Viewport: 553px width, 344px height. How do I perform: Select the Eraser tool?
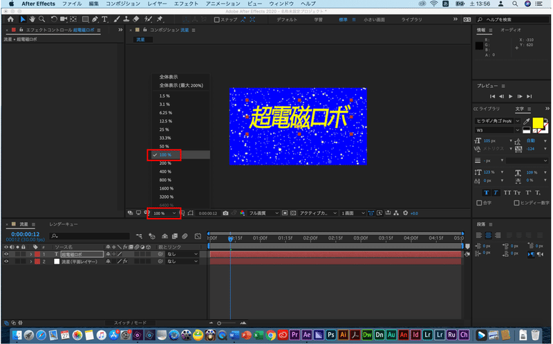135,19
